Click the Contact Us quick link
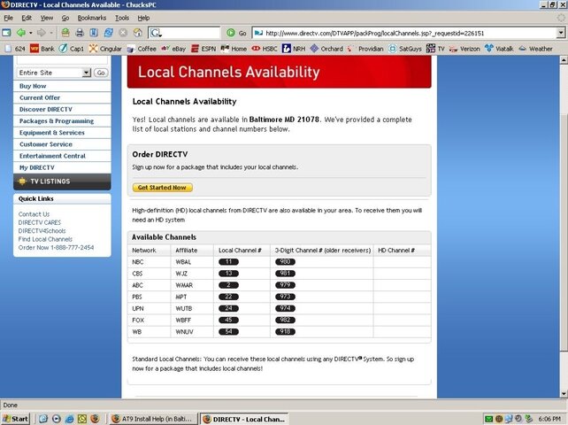 [x=34, y=214]
